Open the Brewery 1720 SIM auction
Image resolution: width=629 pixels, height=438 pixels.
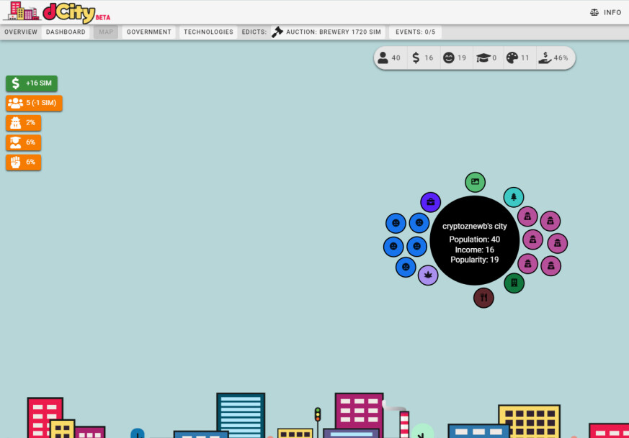click(328, 32)
